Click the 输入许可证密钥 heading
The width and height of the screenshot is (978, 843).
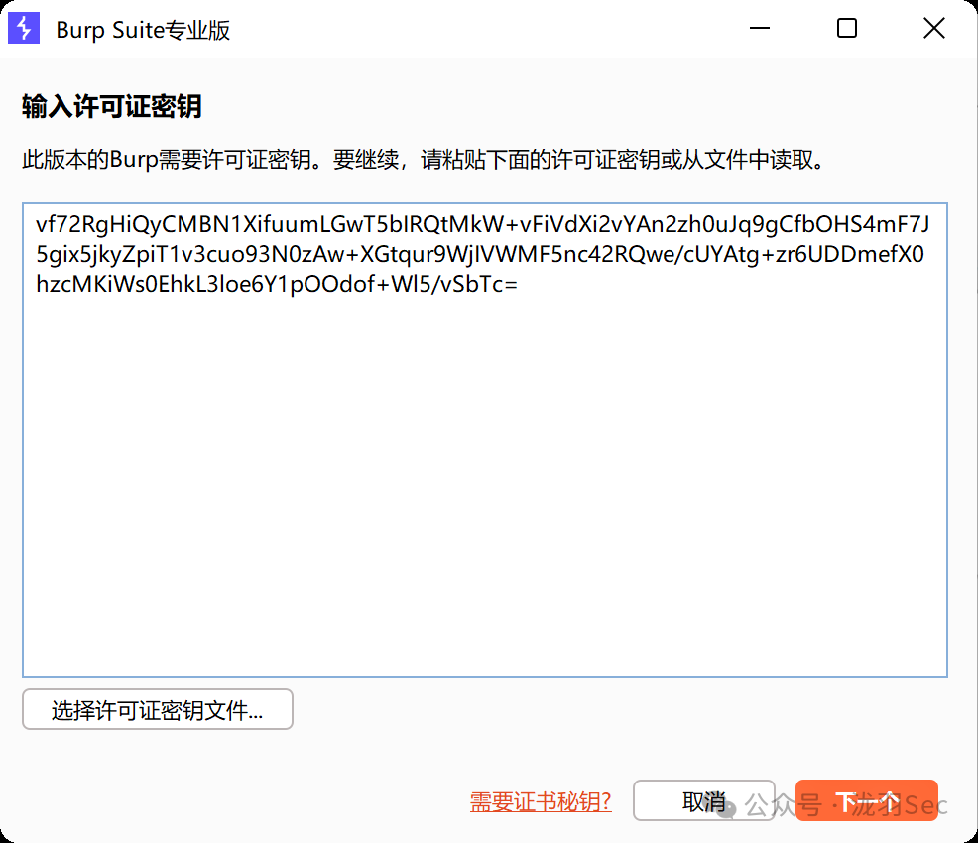coord(112,107)
